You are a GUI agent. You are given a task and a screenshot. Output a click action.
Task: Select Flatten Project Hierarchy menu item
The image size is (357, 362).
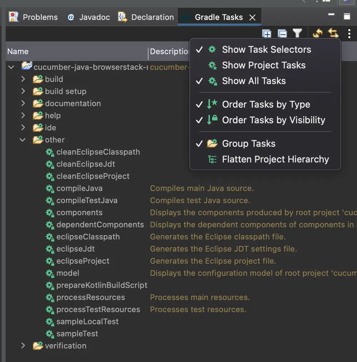click(x=275, y=159)
